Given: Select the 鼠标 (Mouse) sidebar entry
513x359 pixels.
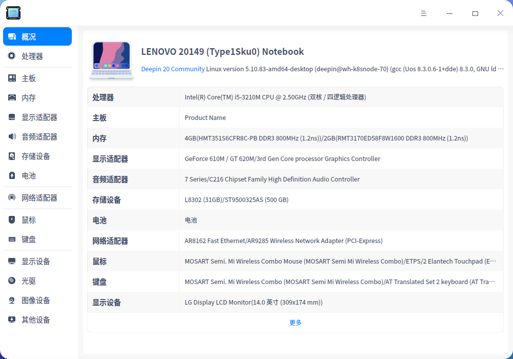Looking at the screenshot, I should pos(25,220).
